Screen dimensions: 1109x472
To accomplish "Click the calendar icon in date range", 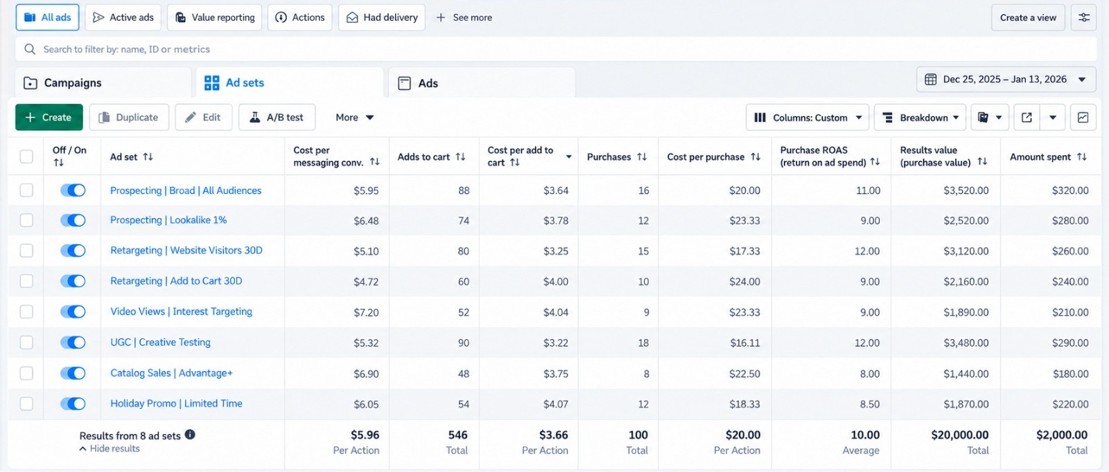I will (x=931, y=80).
